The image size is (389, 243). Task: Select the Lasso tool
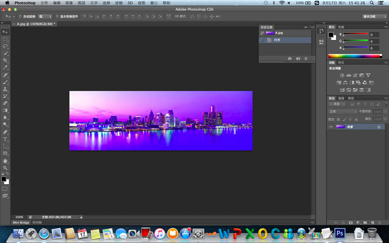5,46
